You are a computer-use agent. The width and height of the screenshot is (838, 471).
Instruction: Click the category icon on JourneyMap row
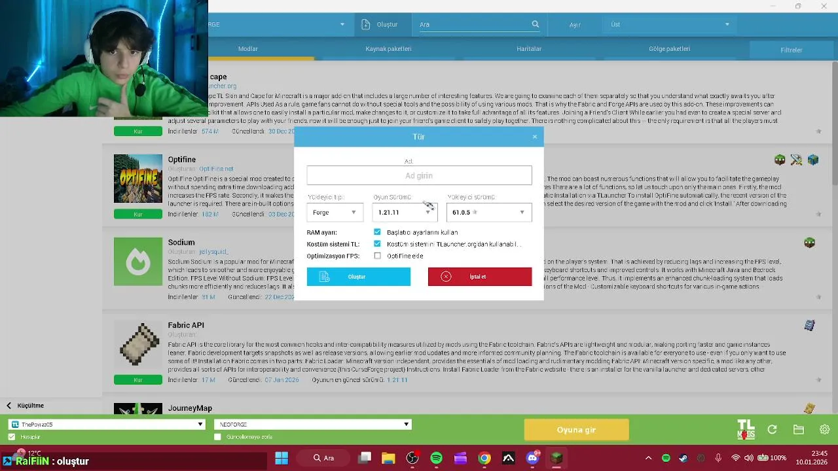810,408
